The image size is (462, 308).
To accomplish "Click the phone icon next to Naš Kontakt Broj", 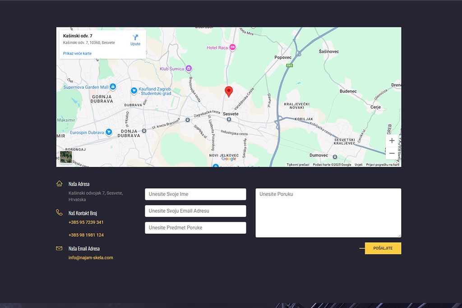I will (59, 212).
